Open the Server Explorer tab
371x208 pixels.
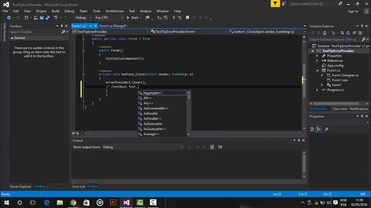click(x=20, y=187)
